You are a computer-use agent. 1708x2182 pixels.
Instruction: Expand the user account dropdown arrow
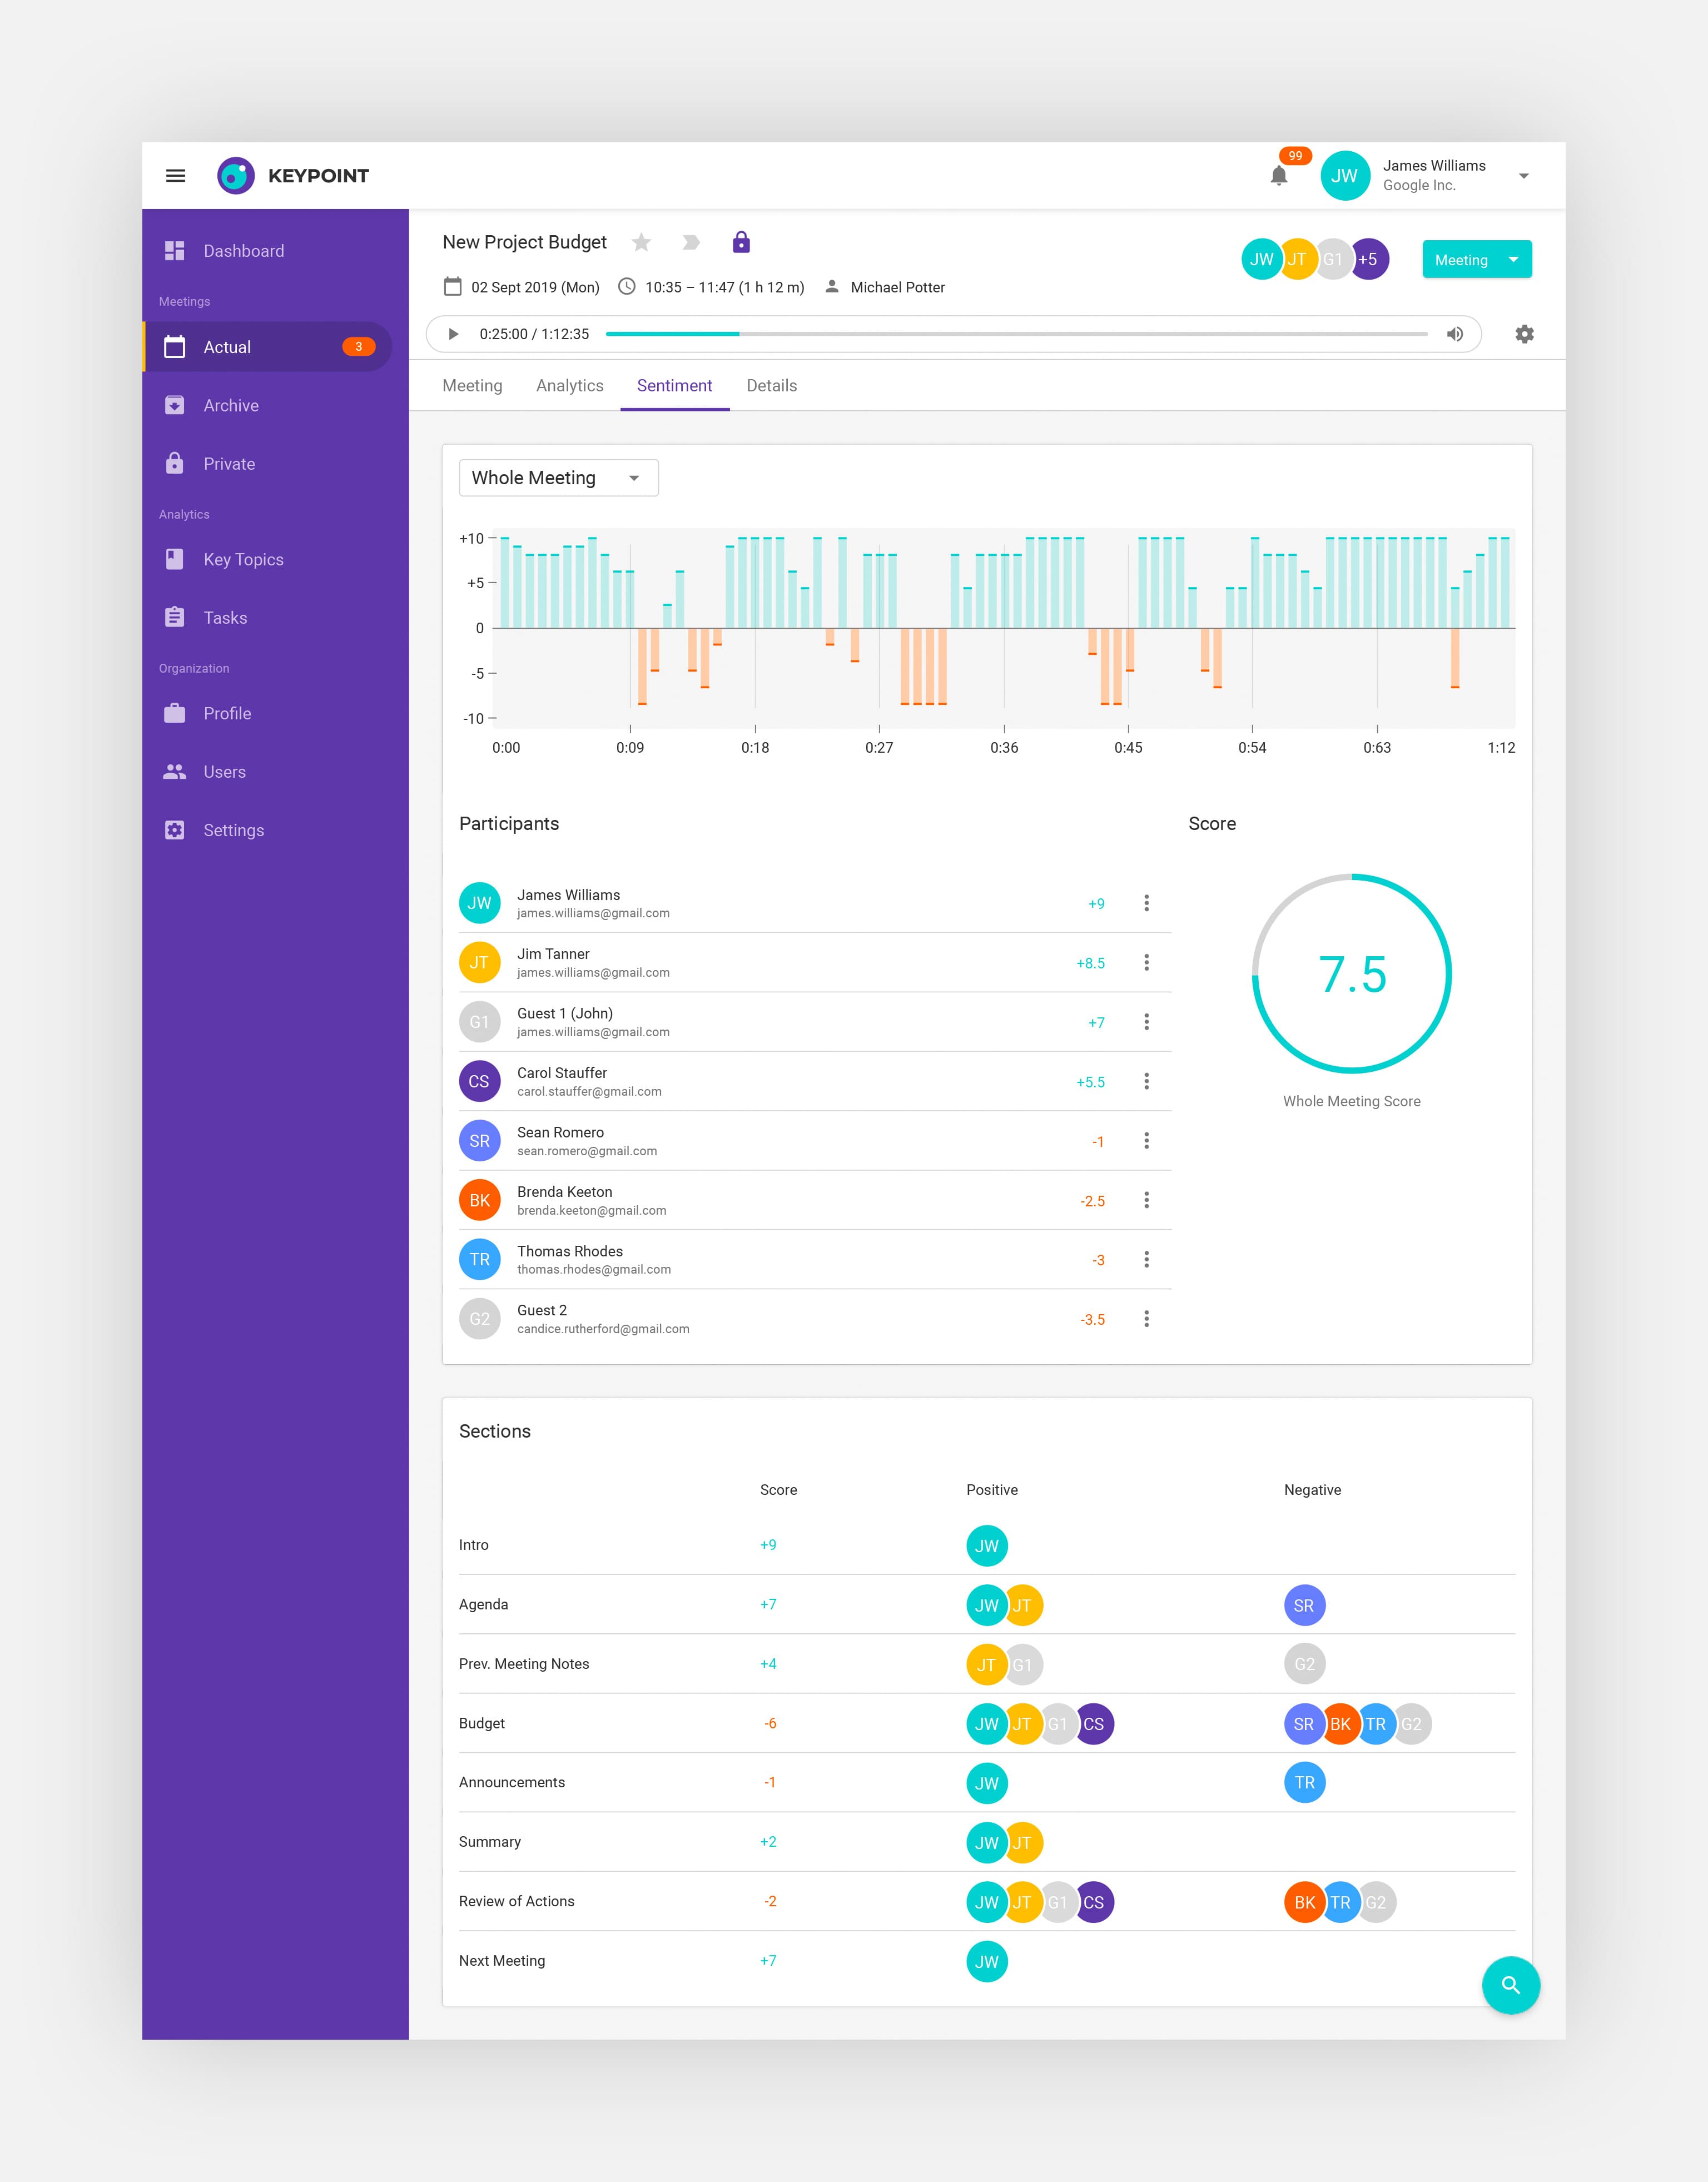(1523, 176)
